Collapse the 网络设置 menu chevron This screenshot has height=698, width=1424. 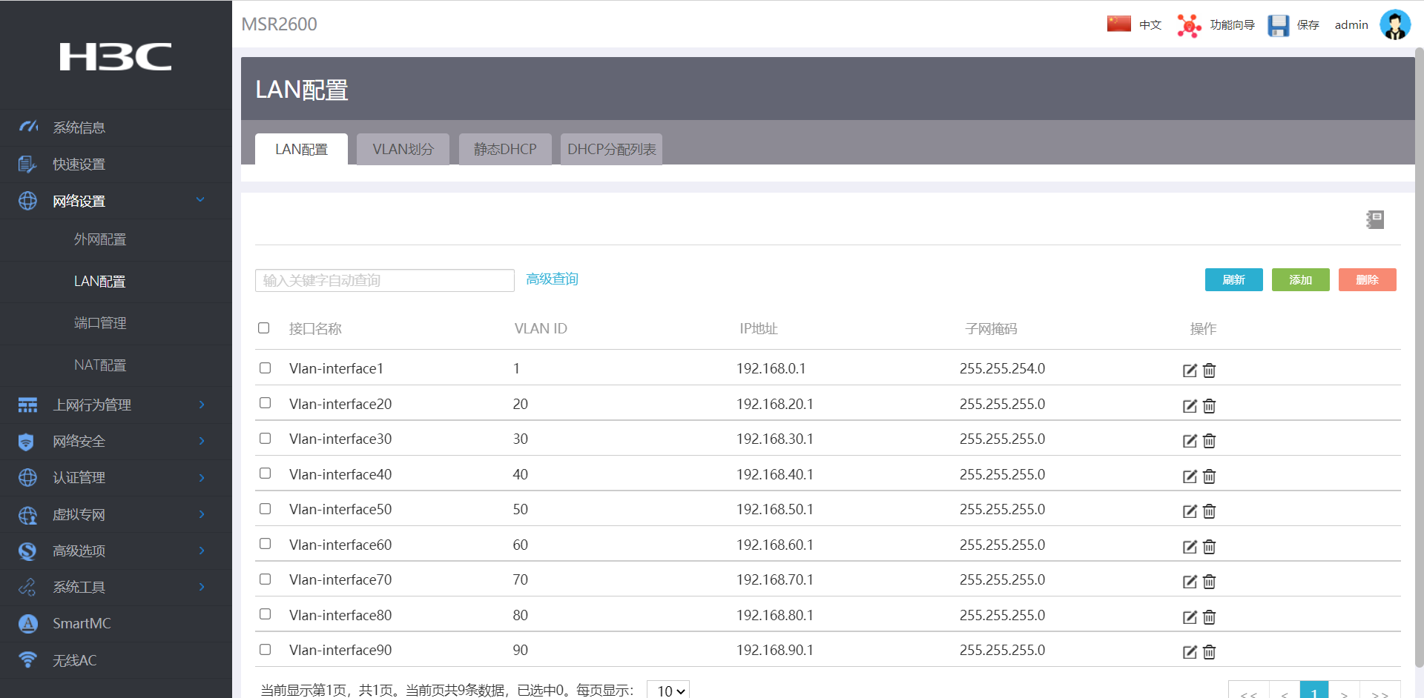tap(200, 200)
